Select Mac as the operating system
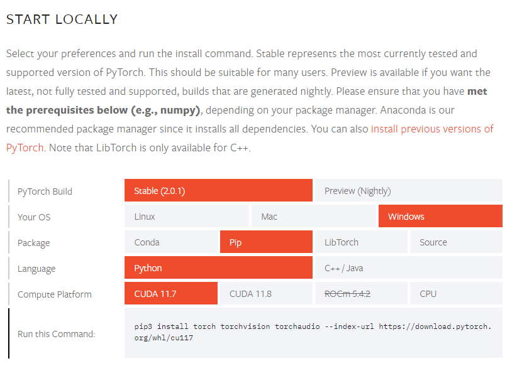This screenshot has width=517, height=366. click(313, 215)
